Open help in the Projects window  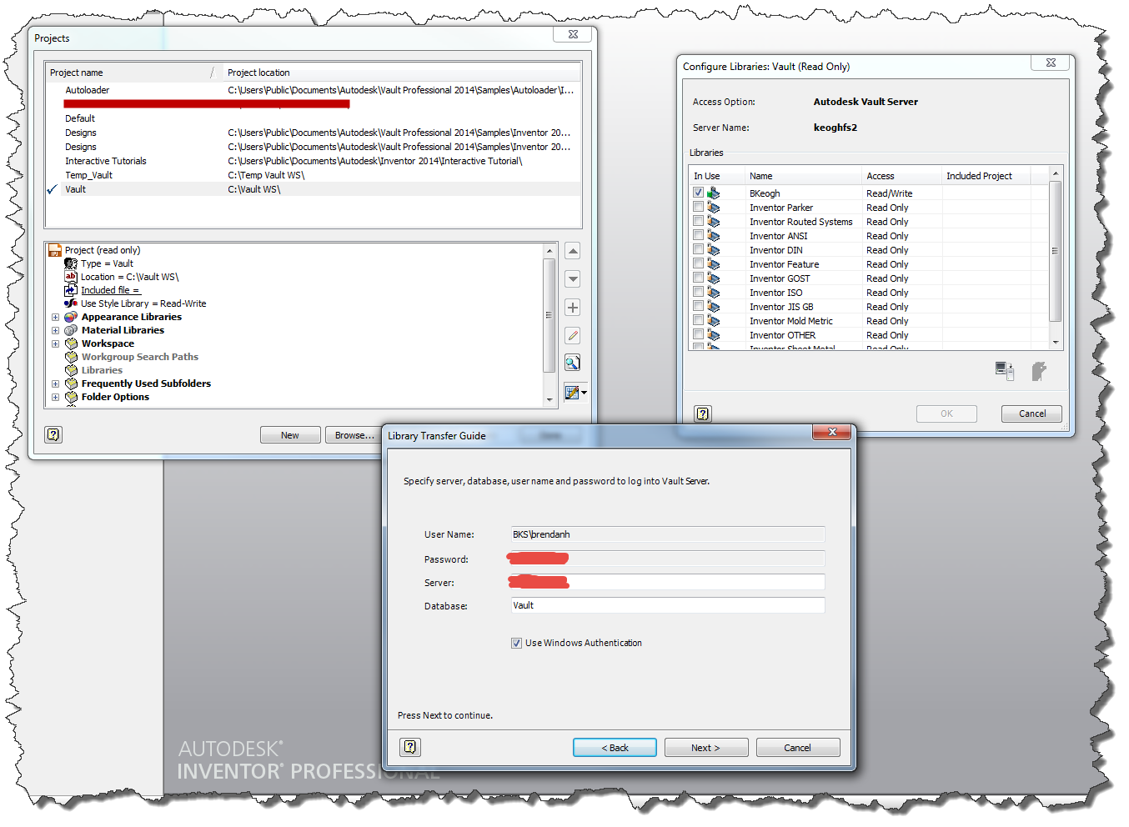[x=53, y=434]
